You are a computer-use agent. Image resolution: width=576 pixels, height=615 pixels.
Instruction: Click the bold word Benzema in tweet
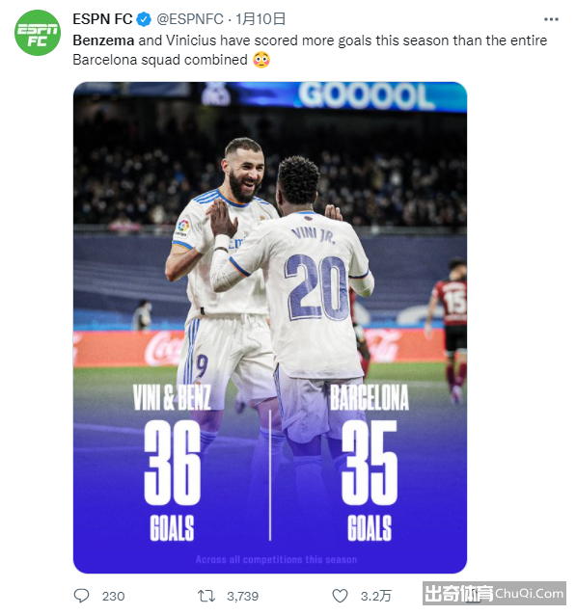point(103,40)
